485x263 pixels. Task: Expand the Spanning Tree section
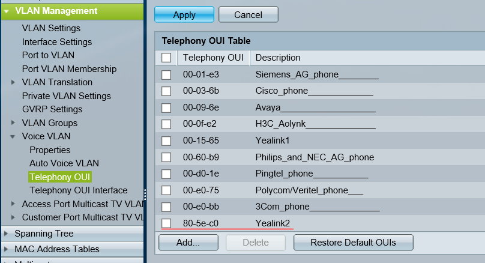point(6,234)
